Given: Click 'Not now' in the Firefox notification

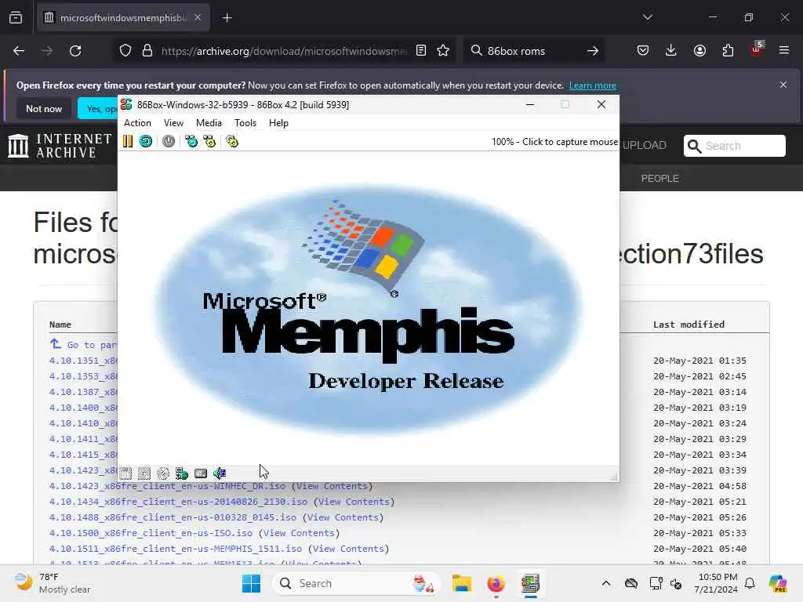Looking at the screenshot, I should [x=44, y=108].
